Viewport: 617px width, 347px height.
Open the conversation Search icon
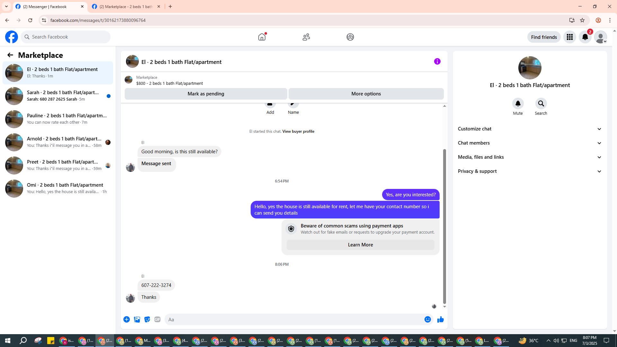[541, 103]
